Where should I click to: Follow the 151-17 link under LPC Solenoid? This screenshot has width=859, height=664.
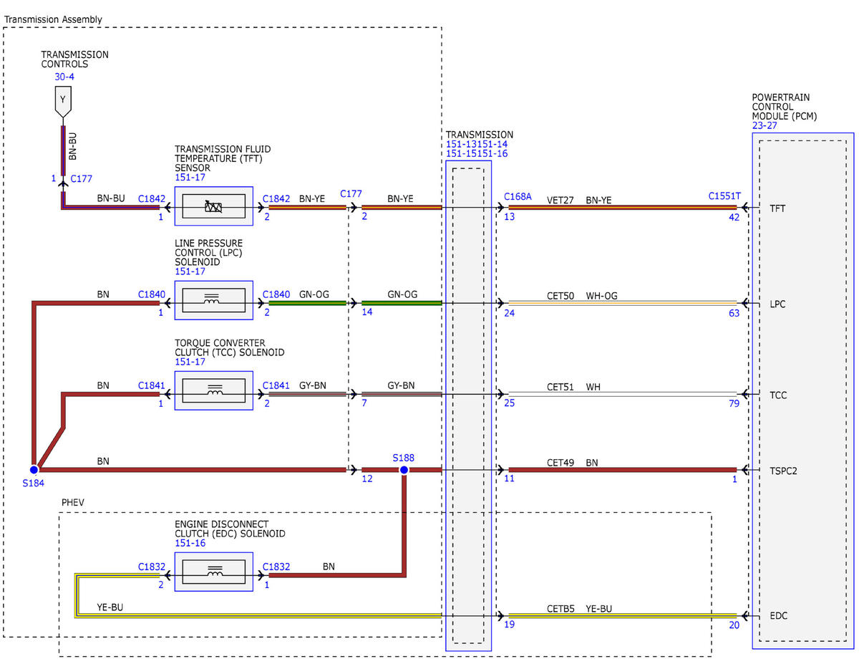click(189, 271)
